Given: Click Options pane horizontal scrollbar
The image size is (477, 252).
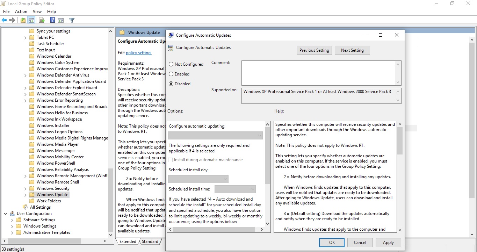Looking at the screenshot, I should pyautogui.click(x=215, y=230).
